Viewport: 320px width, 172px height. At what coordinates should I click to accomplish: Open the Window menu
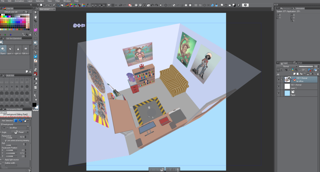[x=67, y=1]
